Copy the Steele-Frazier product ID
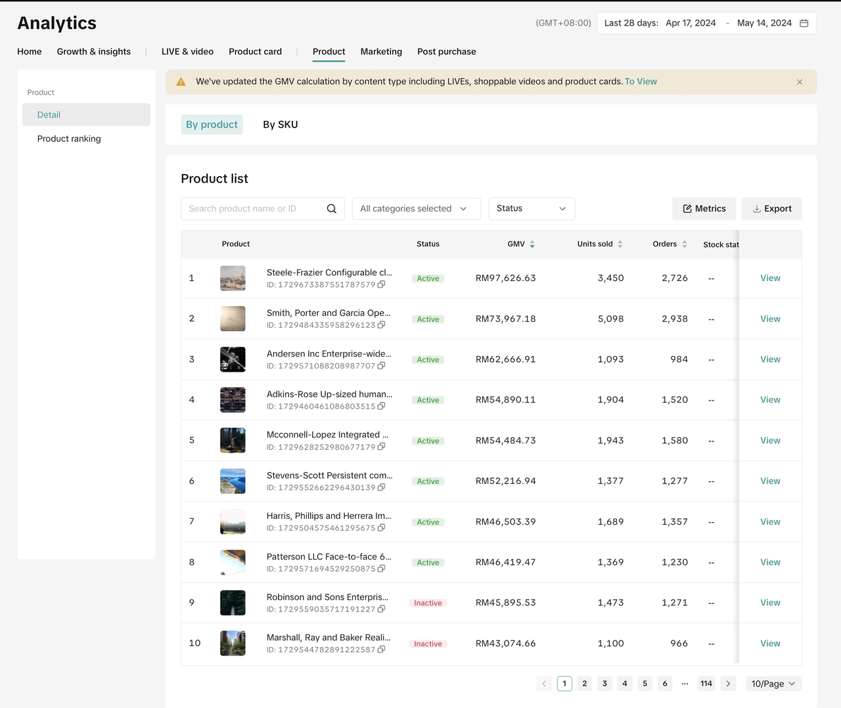 (x=382, y=284)
